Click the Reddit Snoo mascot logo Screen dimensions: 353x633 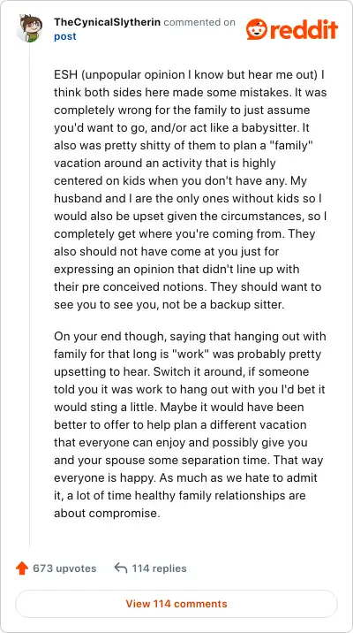(x=257, y=29)
